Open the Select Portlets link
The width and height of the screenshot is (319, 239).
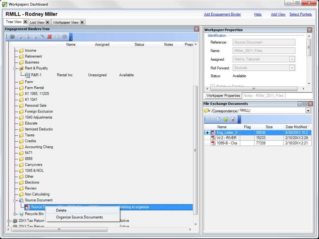300,14
